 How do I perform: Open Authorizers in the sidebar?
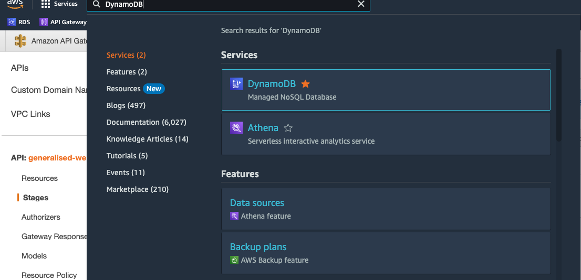41,217
